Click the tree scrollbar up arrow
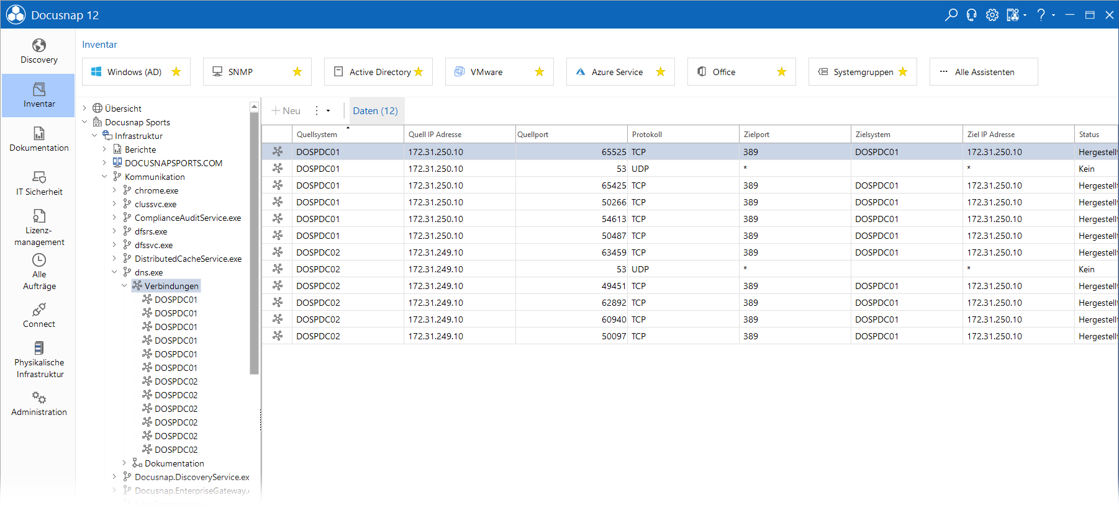Viewport: 1119px width, 526px height. [254, 107]
